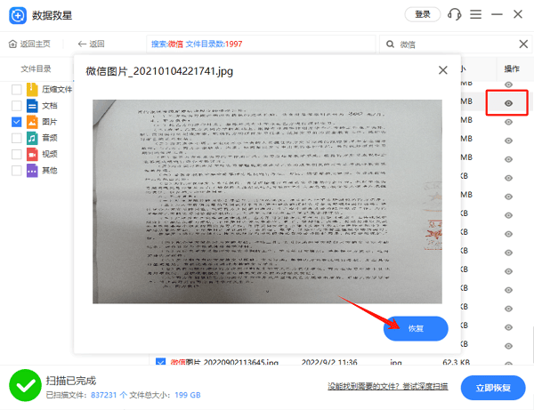Viewport: 534px width, 410px height.
Task: Click the search magnifier icon
Action: pyautogui.click(x=390, y=44)
